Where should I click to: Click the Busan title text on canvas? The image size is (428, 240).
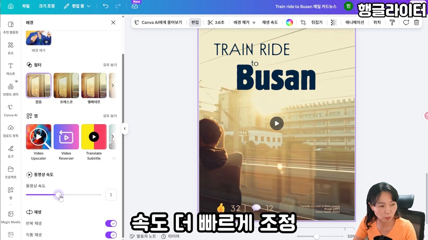276,78
